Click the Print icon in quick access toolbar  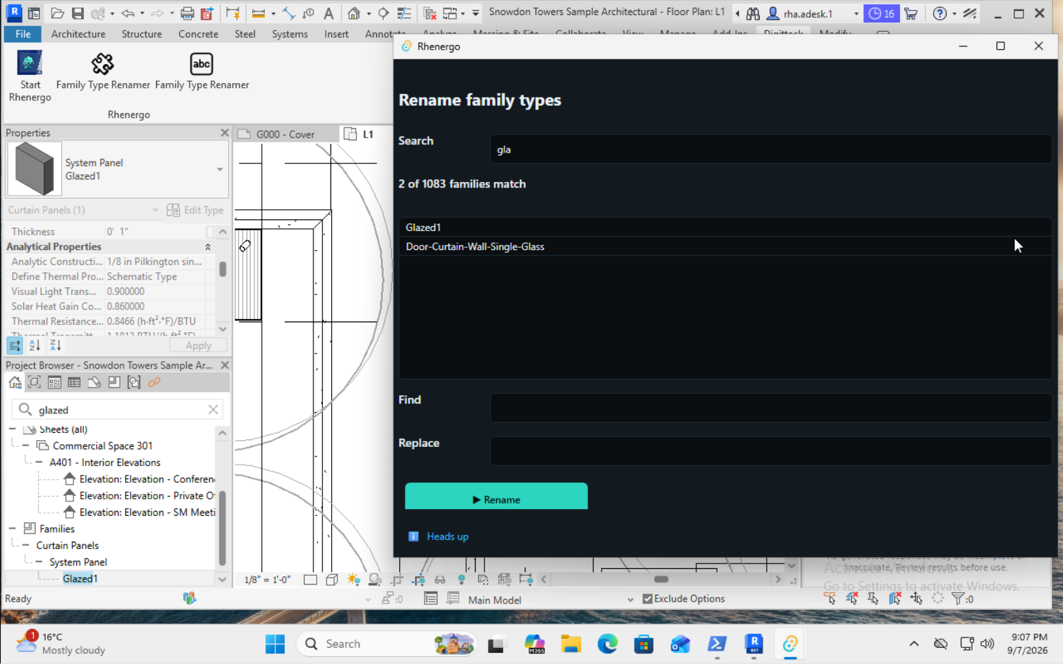(187, 13)
